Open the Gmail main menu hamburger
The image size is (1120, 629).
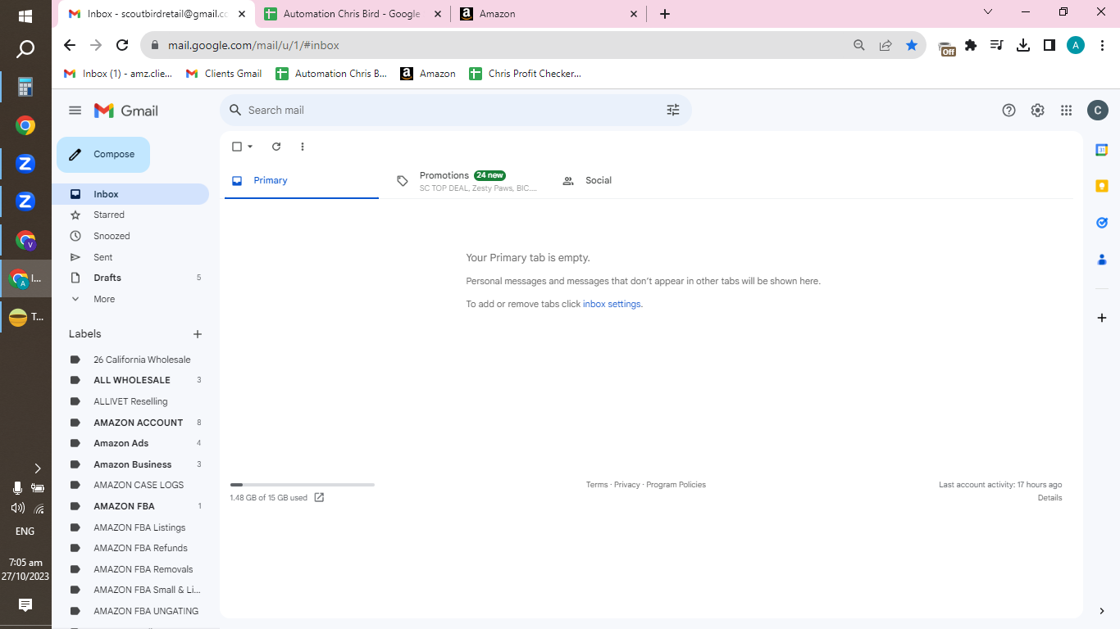(x=75, y=111)
